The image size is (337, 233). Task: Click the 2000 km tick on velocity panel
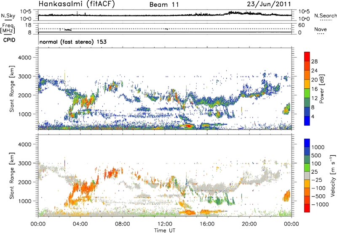pos(24,182)
